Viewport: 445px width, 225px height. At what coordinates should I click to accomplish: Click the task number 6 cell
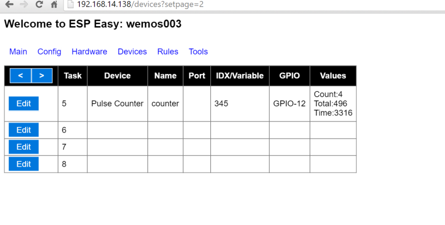[73, 130]
